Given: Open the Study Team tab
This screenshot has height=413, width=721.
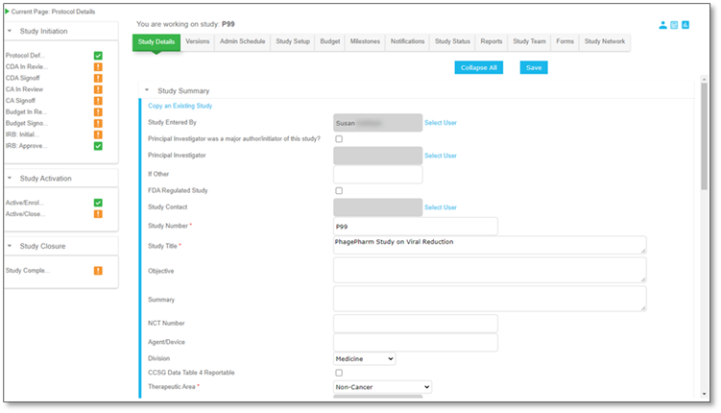Looking at the screenshot, I should (x=529, y=42).
